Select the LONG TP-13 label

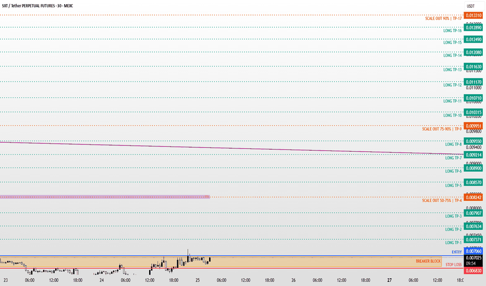coord(452,70)
